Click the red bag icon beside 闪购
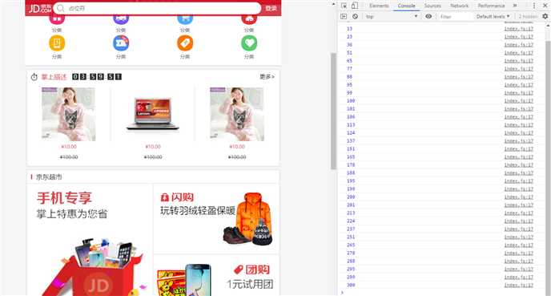 [x=164, y=197]
